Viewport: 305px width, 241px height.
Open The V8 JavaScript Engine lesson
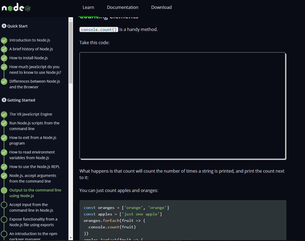tap(31, 114)
